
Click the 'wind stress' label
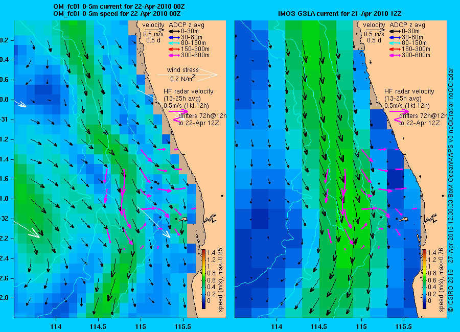pos(183,70)
